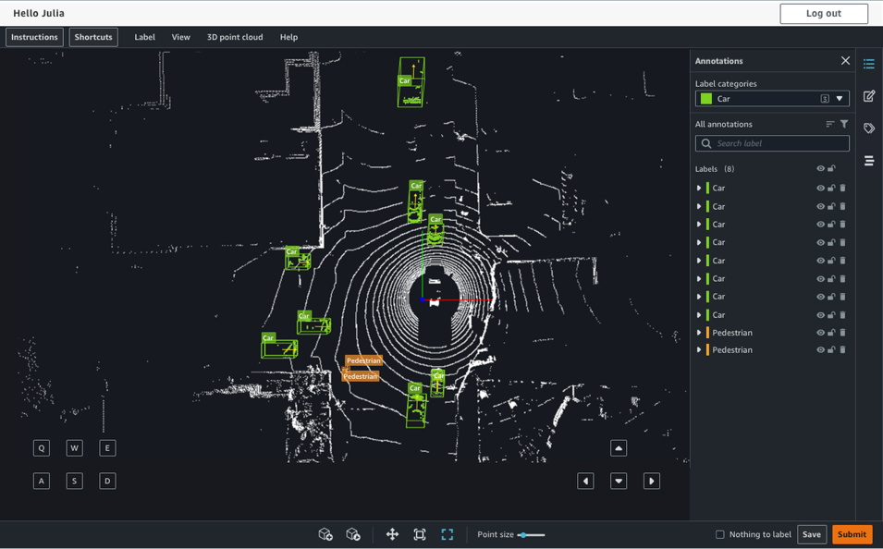The width and height of the screenshot is (883, 549).
Task: Click the sort annotations icon
Action: tap(829, 124)
